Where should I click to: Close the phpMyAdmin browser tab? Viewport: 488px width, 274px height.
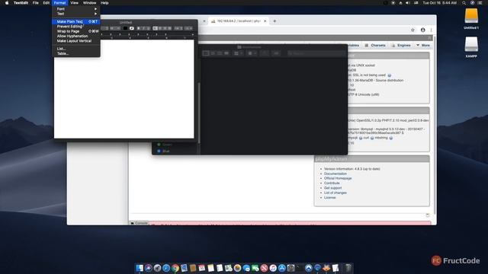pos(265,21)
